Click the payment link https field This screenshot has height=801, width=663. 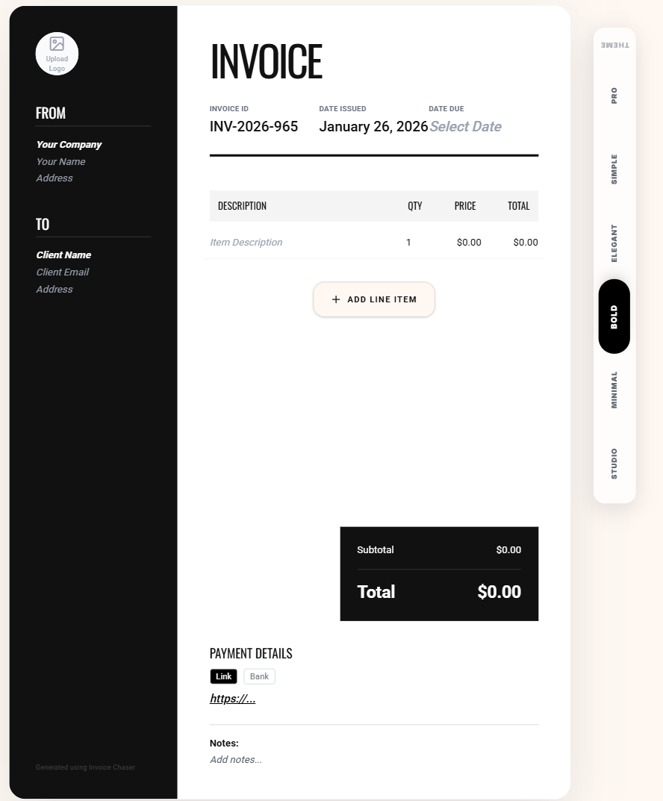pyautogui.click(x=233, y=699)
